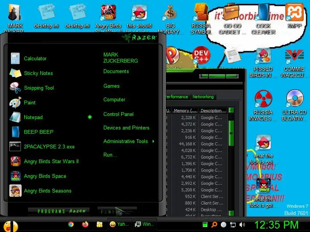
Task: Switch to the Yah... taskbar window
Action: (x=119, y=224)
